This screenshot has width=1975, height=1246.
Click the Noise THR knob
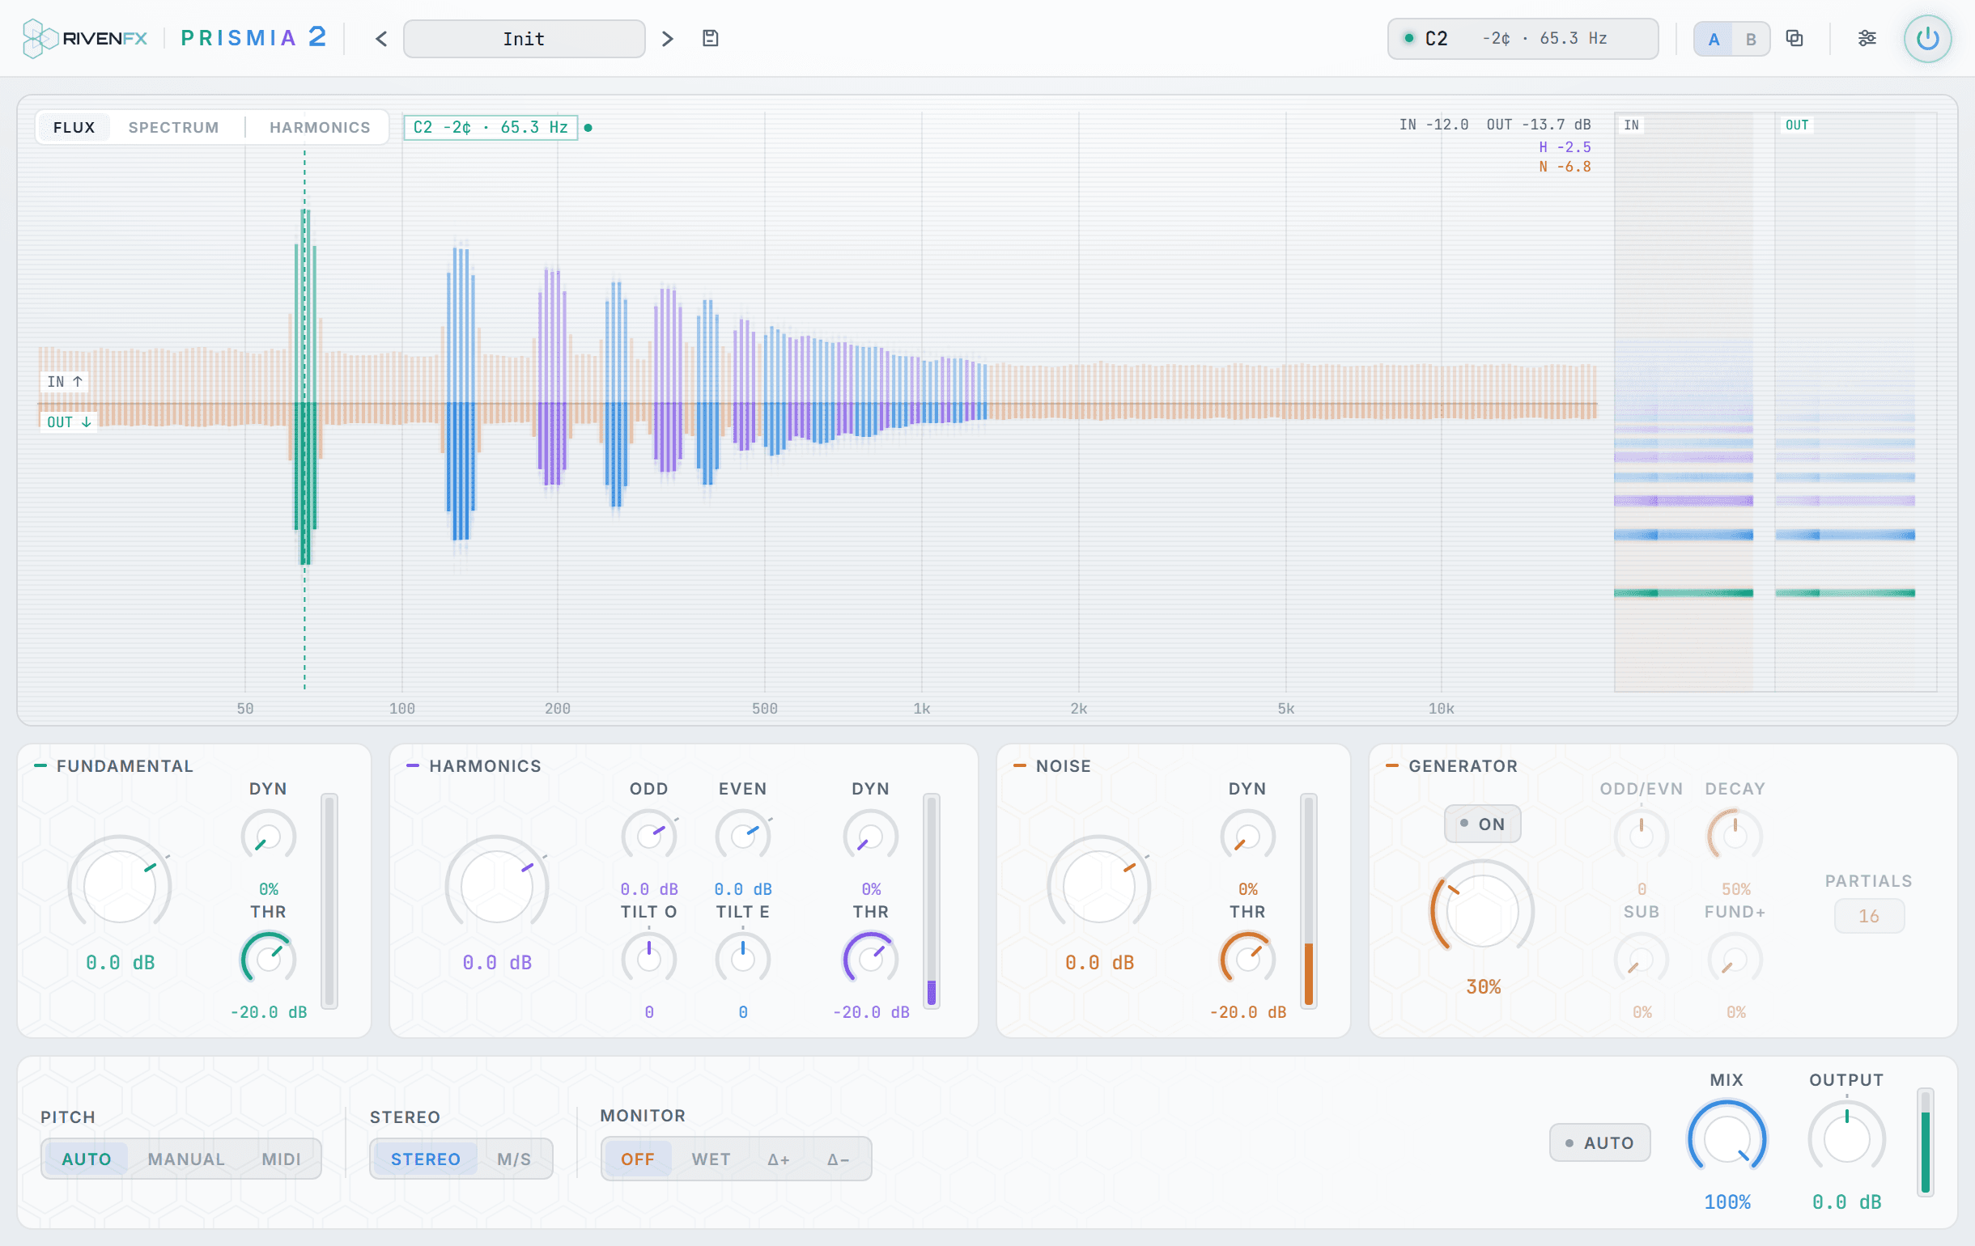pyautogui.click(x=1247, y=958)
